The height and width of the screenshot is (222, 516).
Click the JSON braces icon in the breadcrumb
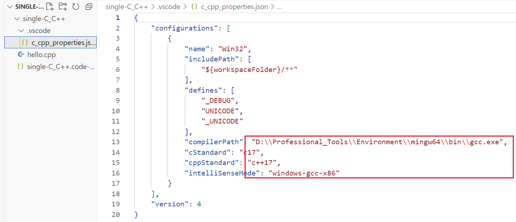click(x=194, y=7)
